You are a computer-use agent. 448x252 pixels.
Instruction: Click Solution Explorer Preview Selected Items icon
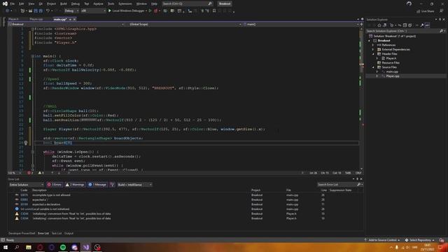click(427, 25)
